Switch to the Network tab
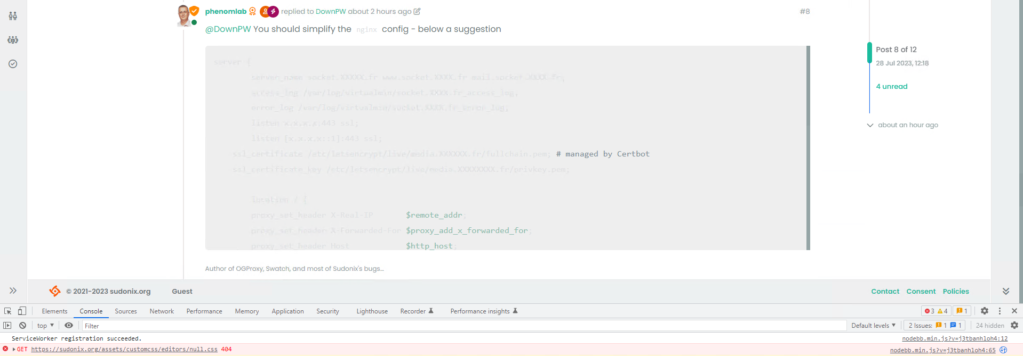The image size is (1023, 356). 162,311
